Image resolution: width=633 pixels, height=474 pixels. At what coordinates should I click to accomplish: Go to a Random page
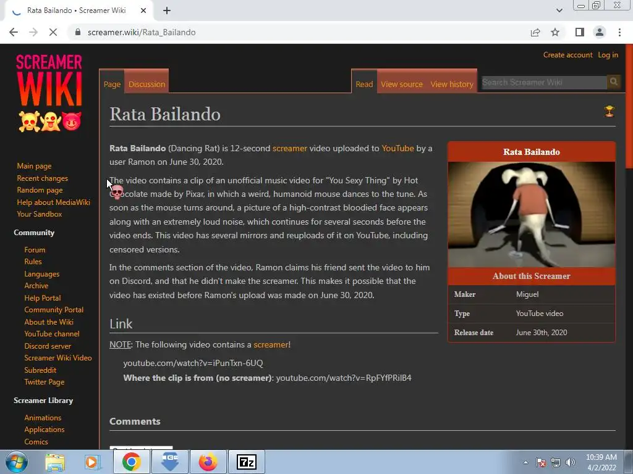coord(40,190)
